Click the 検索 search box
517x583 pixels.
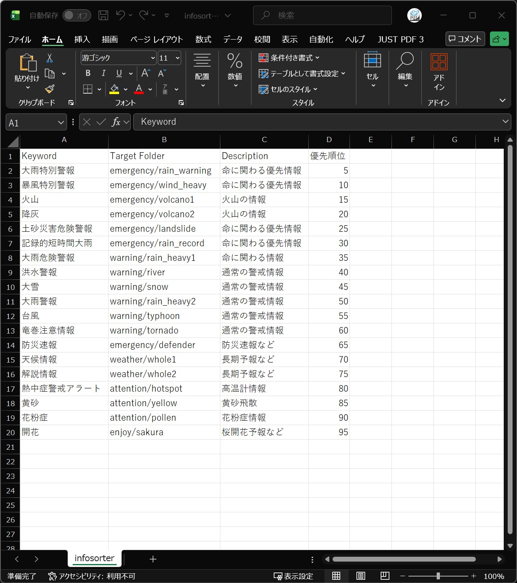(322, 15)
